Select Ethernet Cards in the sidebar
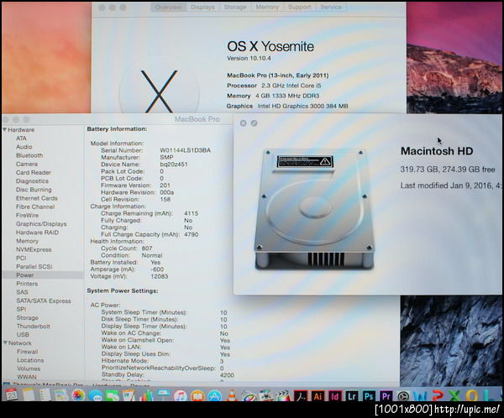The width and height of the screenshot is (504, 418). tap(37, 198)
